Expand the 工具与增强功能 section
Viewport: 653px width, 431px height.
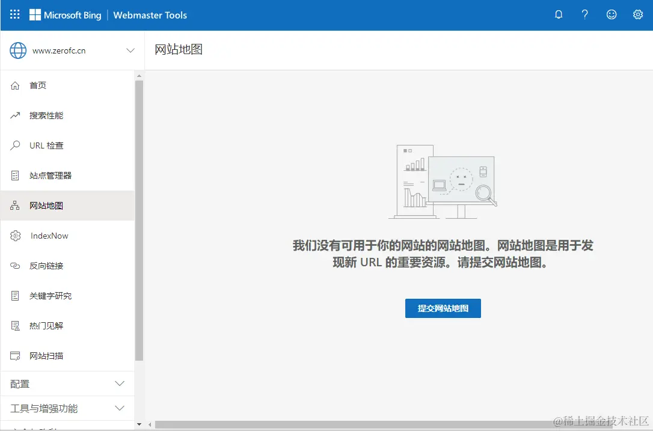coord(67,408)
